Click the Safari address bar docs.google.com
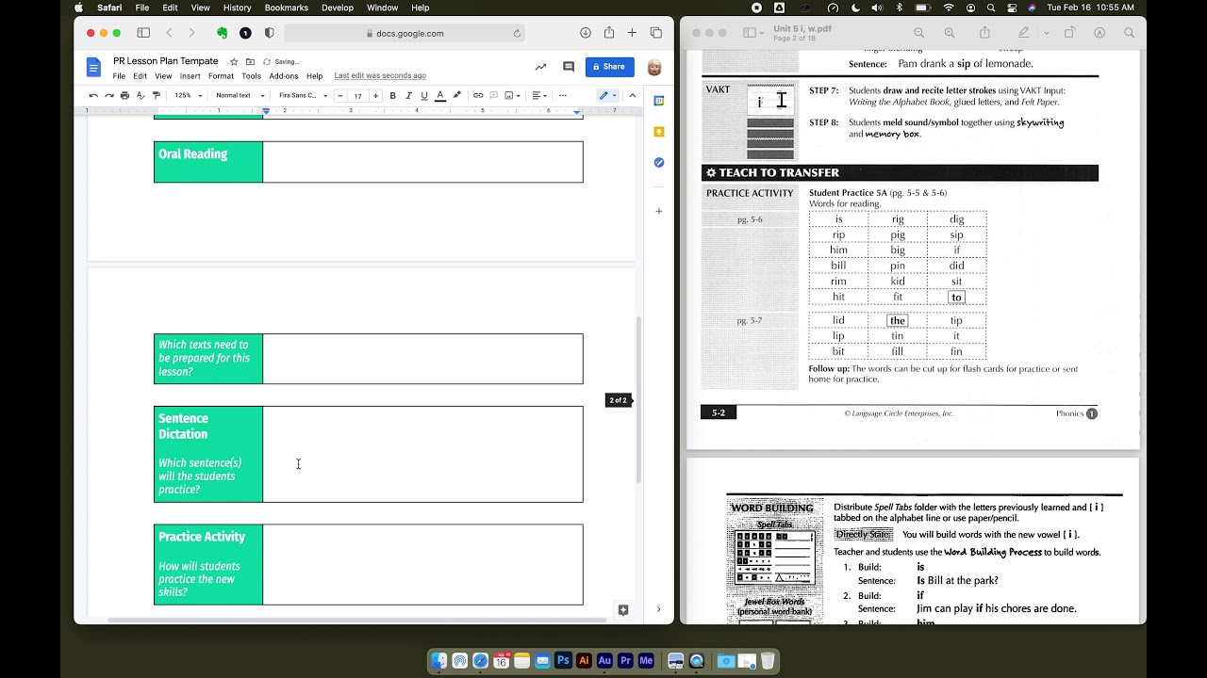 404,33
